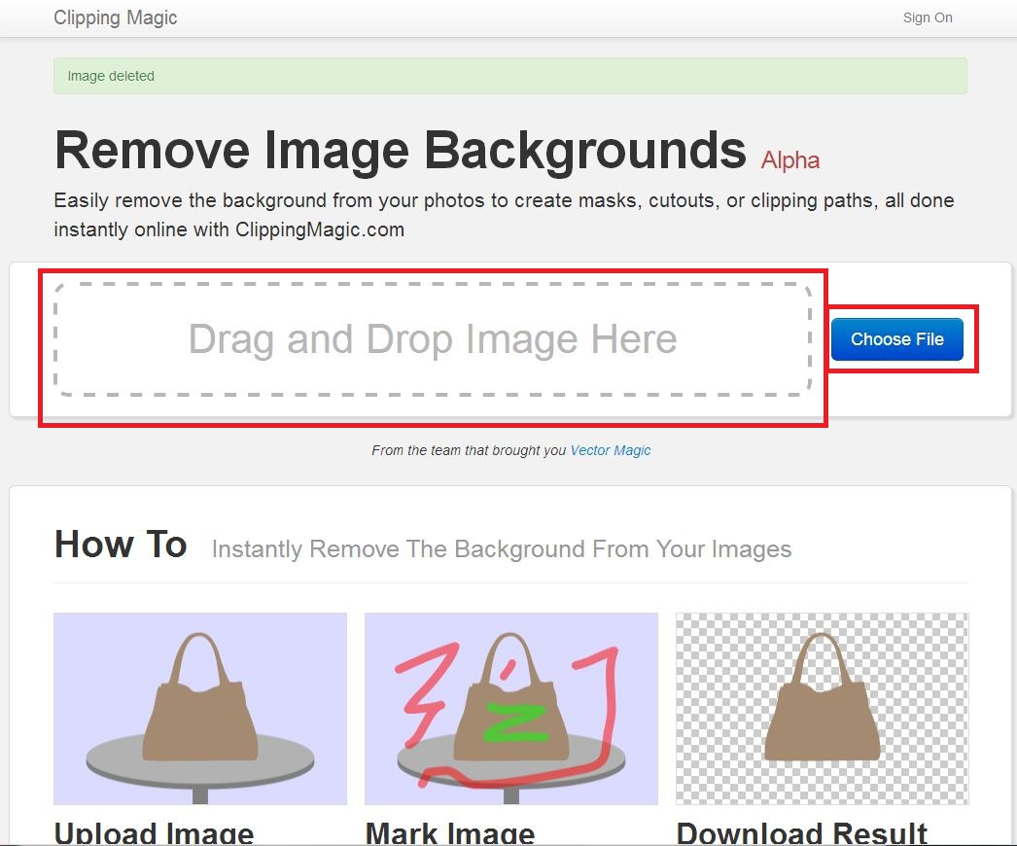Click the Mark Image thumbnail with scribbles
Image resolution: width=1017 pixels, height=846 pixels.
click(511, 709)
